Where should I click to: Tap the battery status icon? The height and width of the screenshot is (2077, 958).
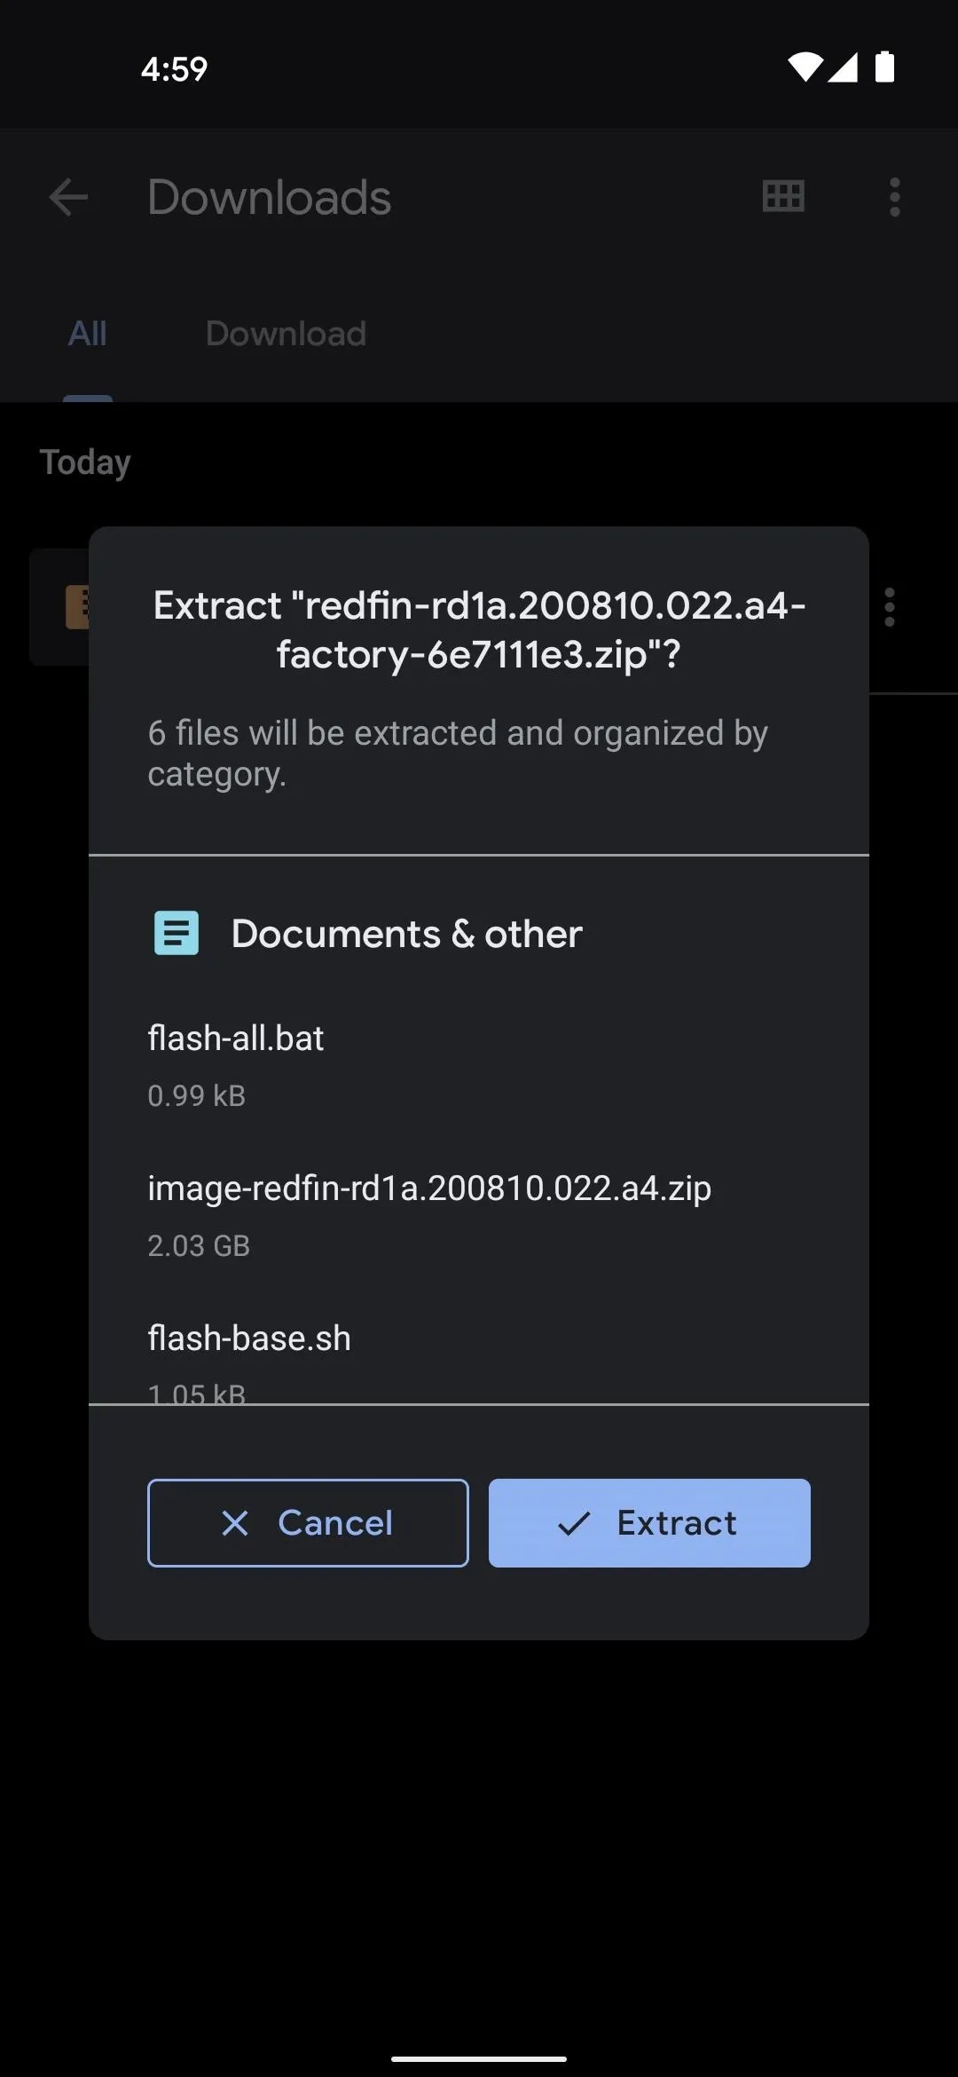click(884, 67)
